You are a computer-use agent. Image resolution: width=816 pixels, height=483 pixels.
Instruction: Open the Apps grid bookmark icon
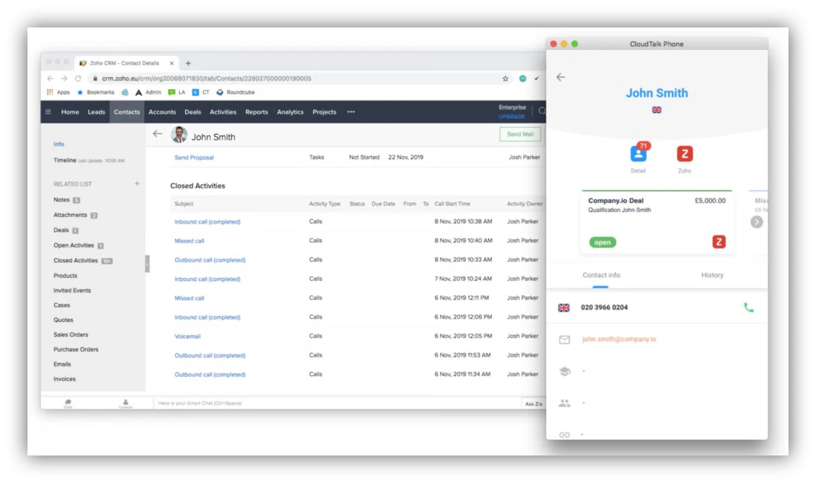pyautogui.click(x=50, y=92)
